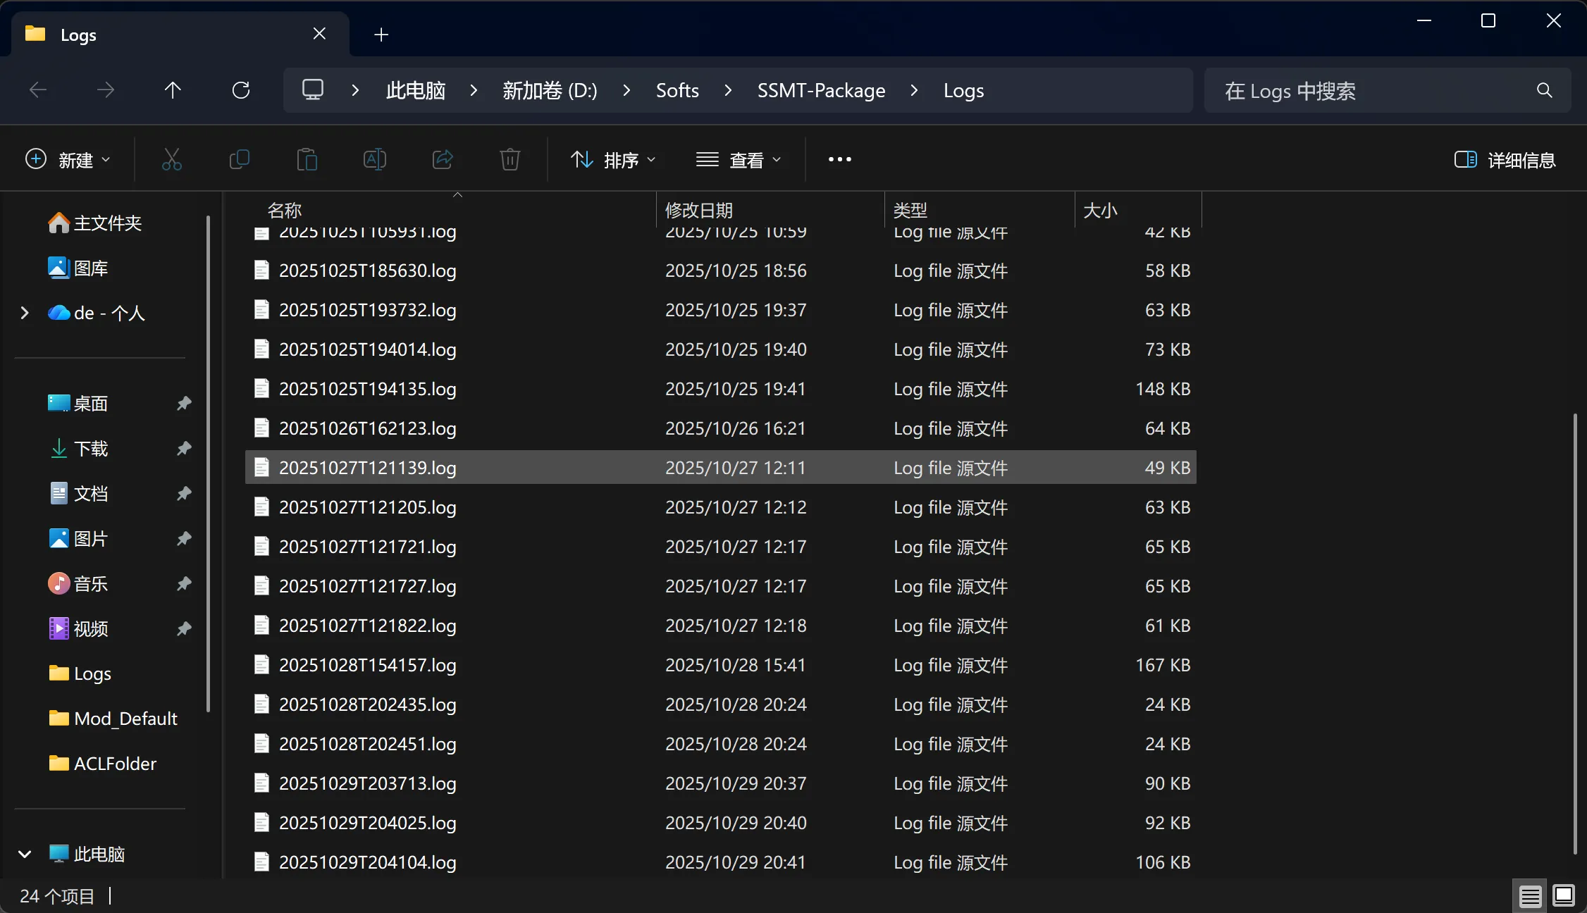
Task: Go up one folder level
Action: coord(173,90)
